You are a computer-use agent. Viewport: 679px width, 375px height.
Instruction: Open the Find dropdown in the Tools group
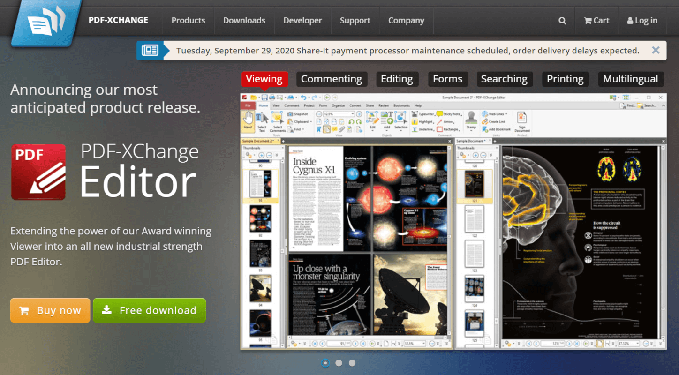[x=295, y=129]
